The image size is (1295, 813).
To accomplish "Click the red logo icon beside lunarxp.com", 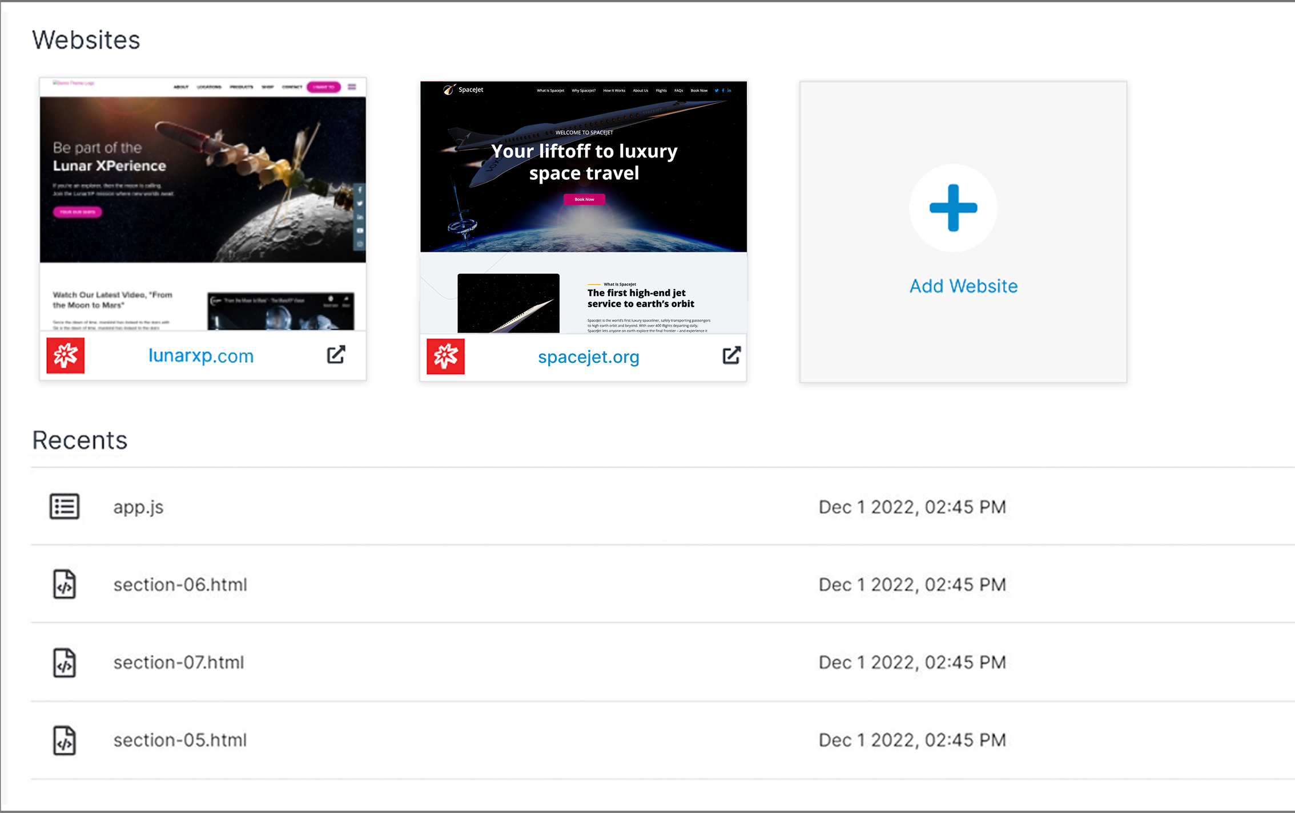I will point(66,355).
